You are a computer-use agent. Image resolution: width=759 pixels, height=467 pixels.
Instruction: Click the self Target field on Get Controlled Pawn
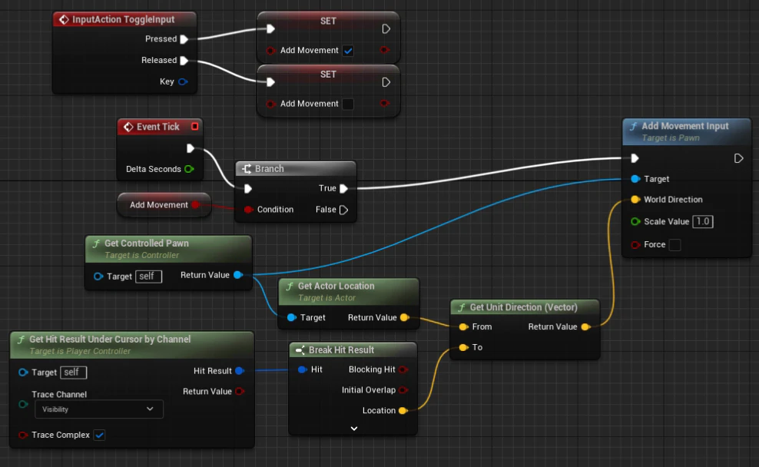point(148,277)
